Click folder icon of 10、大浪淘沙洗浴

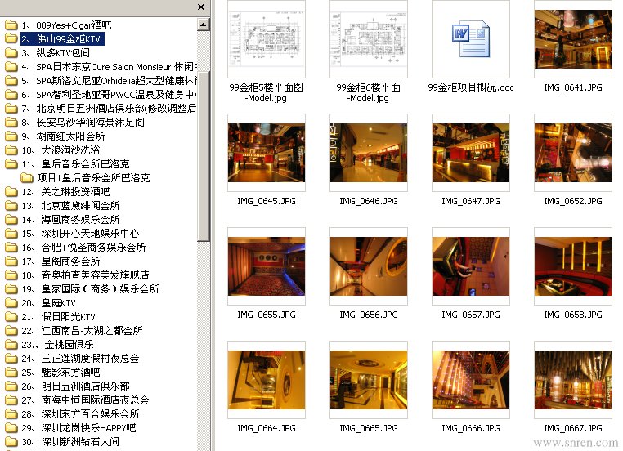point(11,150)
